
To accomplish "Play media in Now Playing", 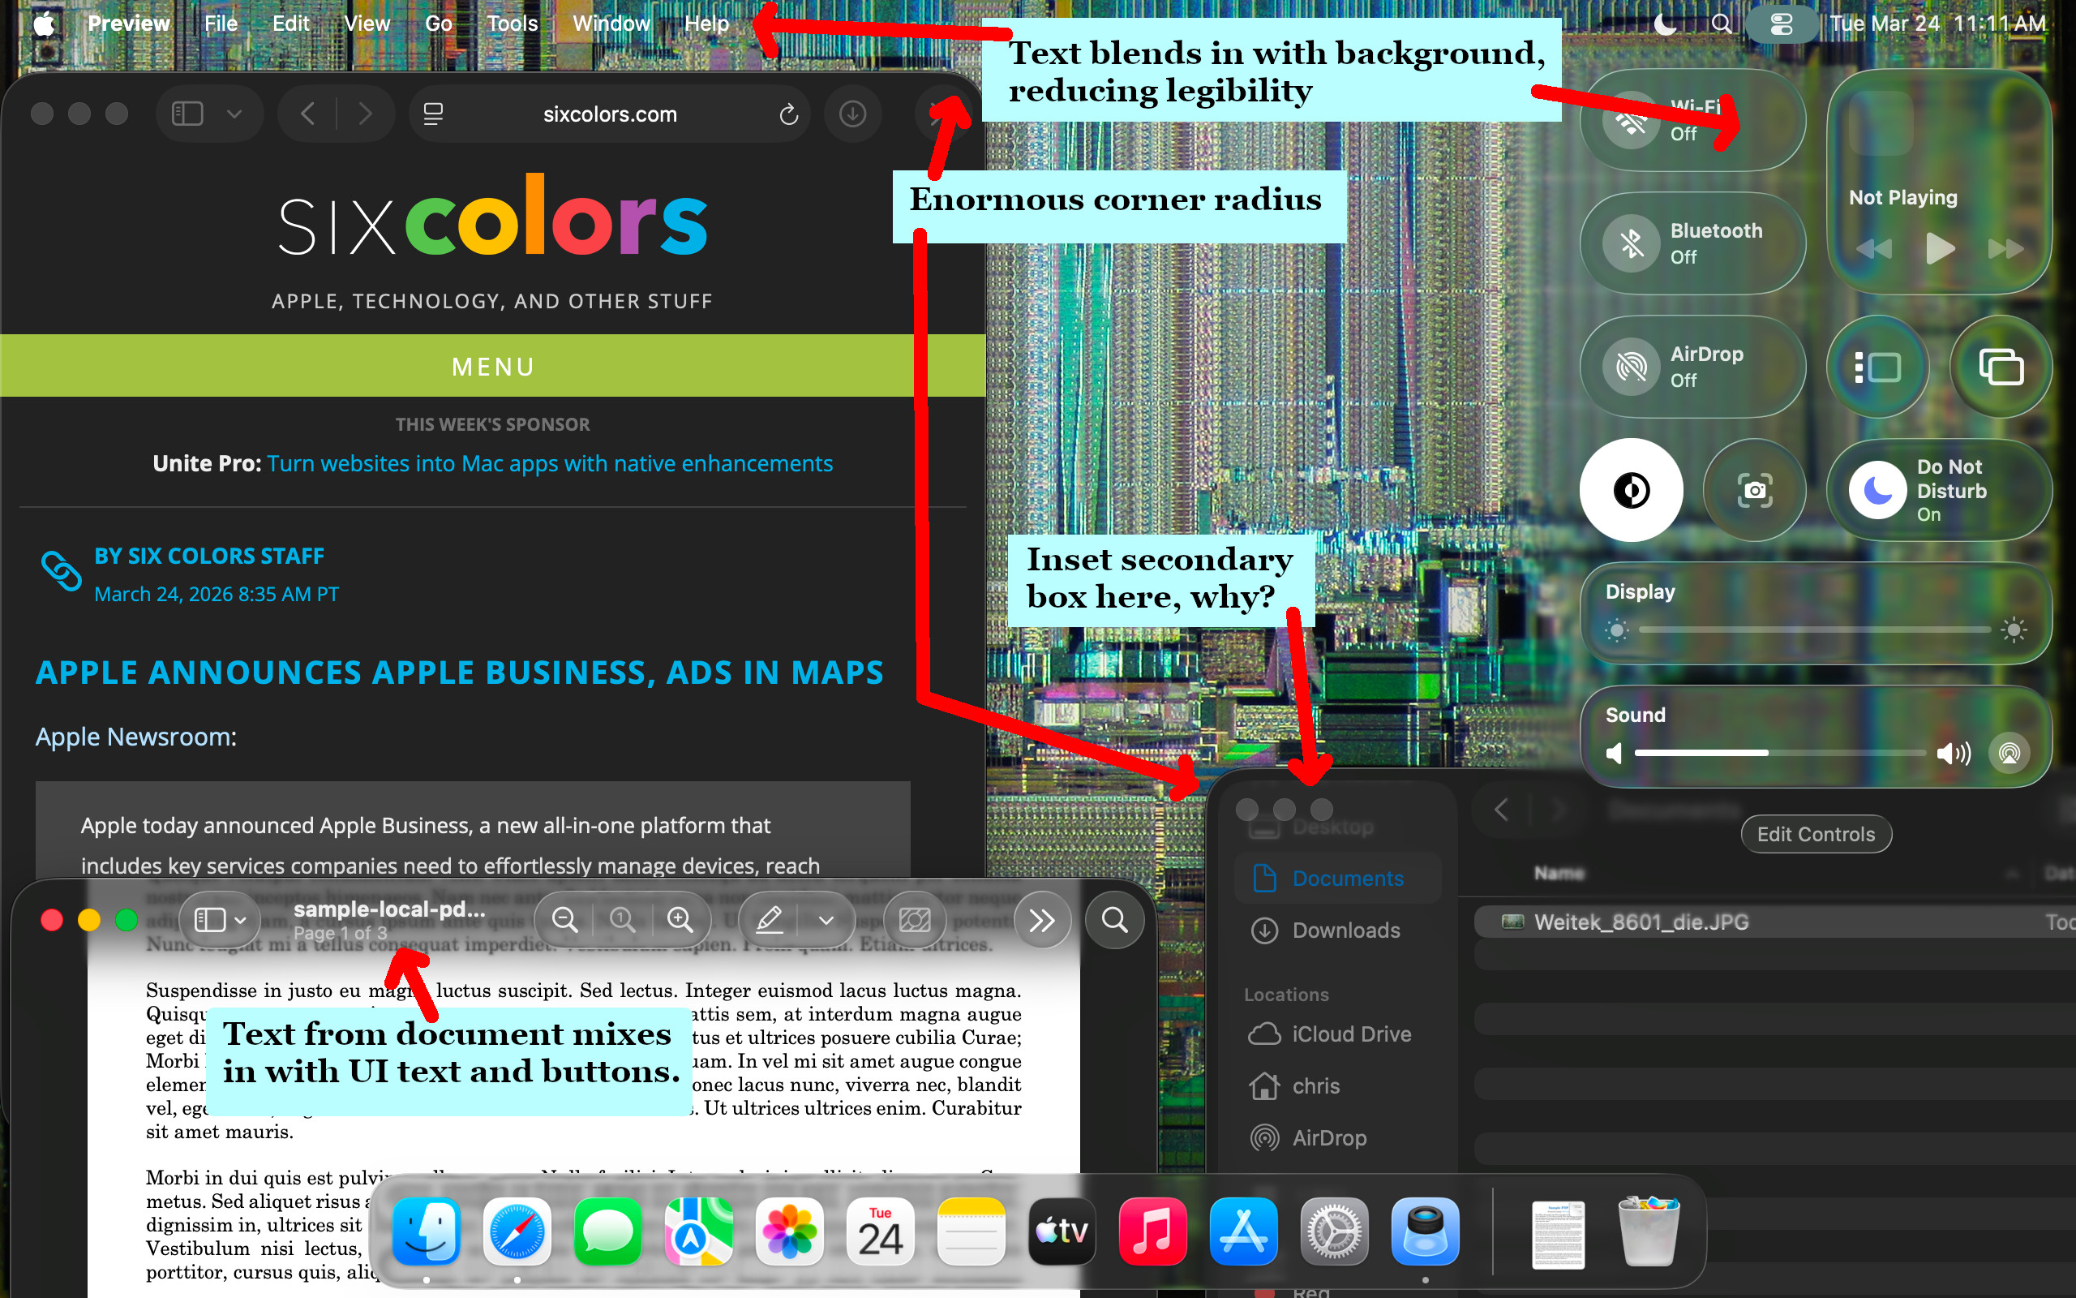I will 1940,248.
